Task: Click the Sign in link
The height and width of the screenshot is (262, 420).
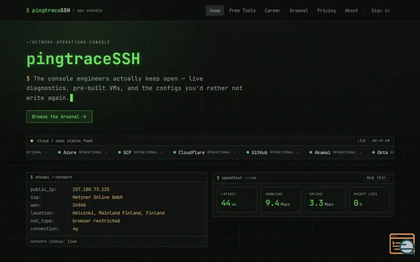Action: [380, 10]
